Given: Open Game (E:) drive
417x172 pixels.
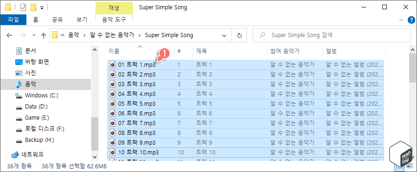Looking at the screenshot, I should 37,118.
